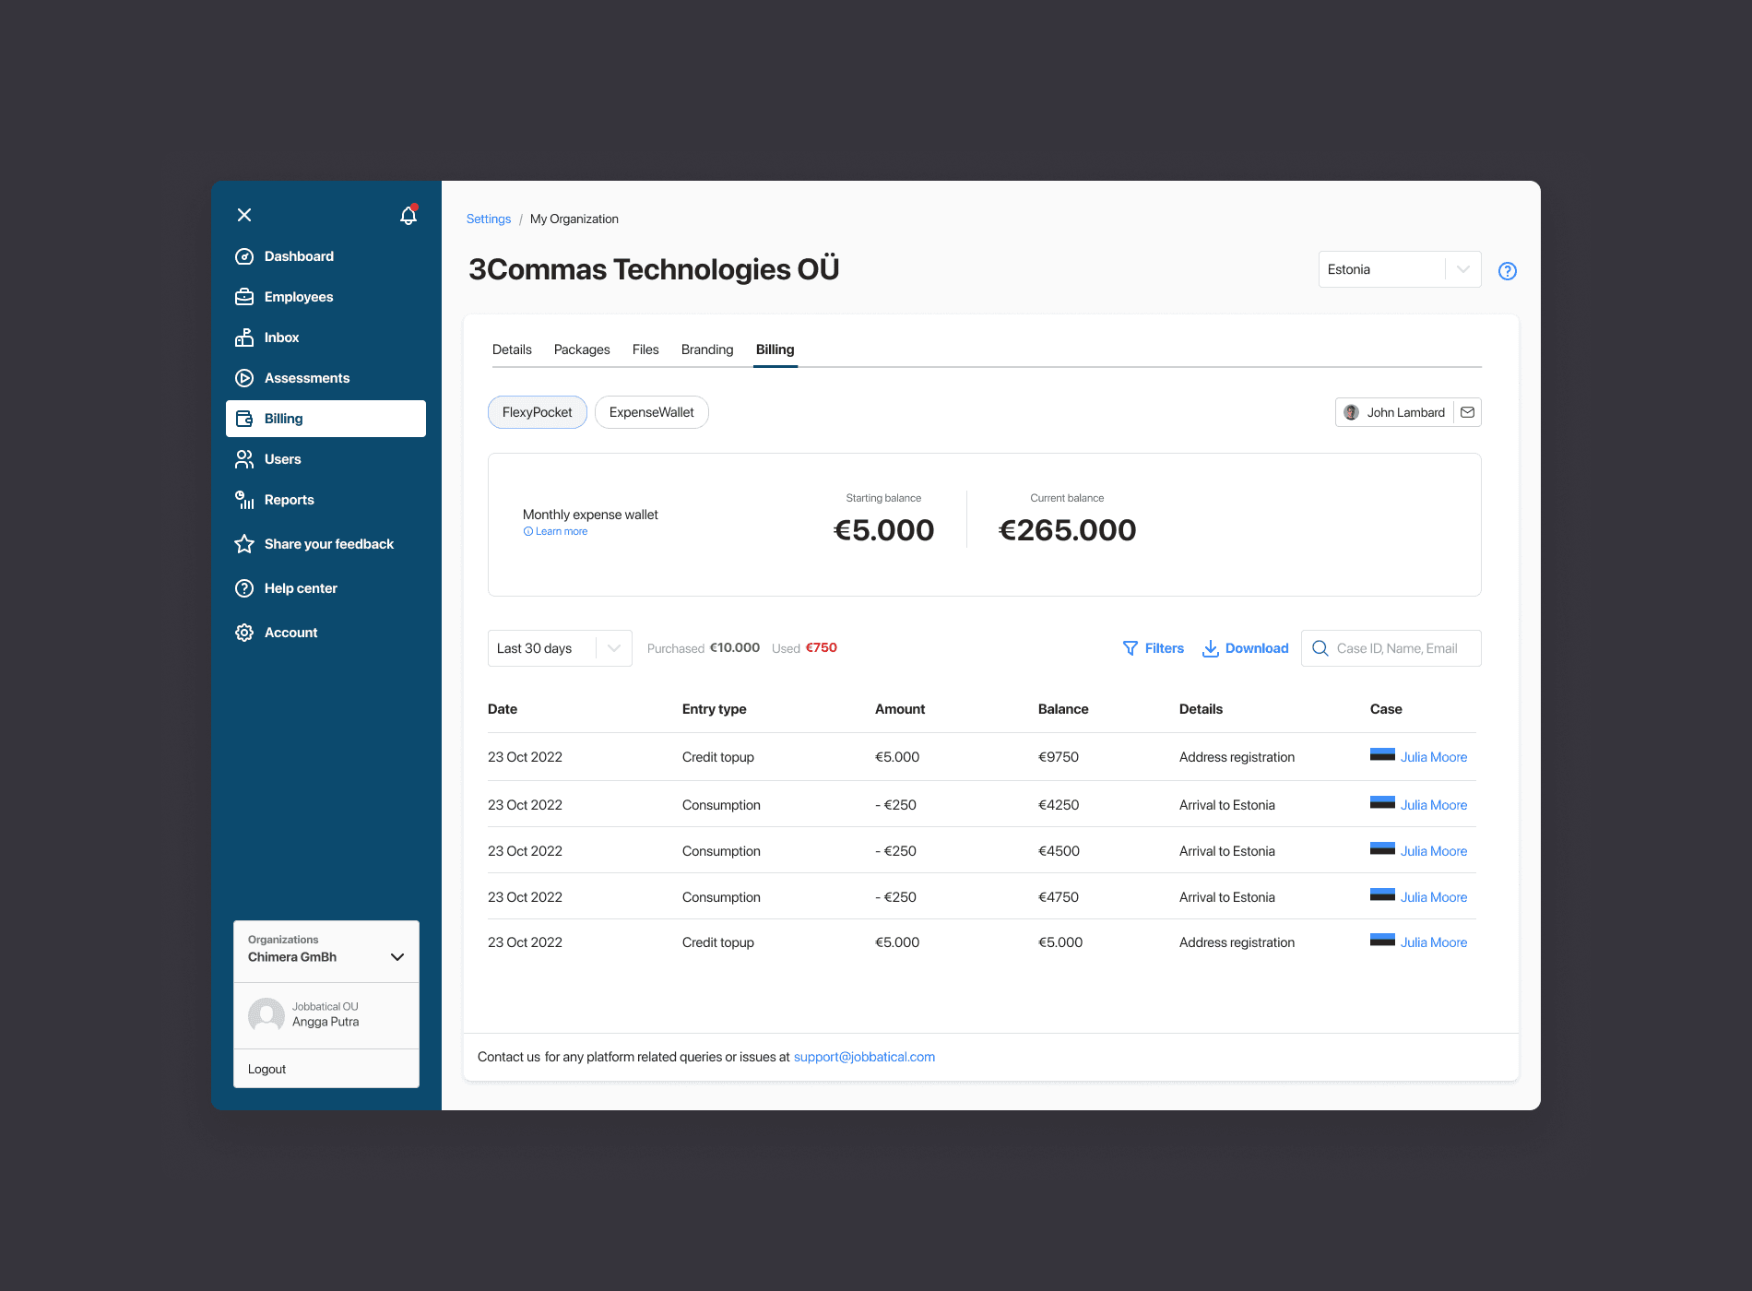The height and width of the screenshot is (1291, 1752).
Task: Click the Inbox mailbox icon
Action: 244,338
